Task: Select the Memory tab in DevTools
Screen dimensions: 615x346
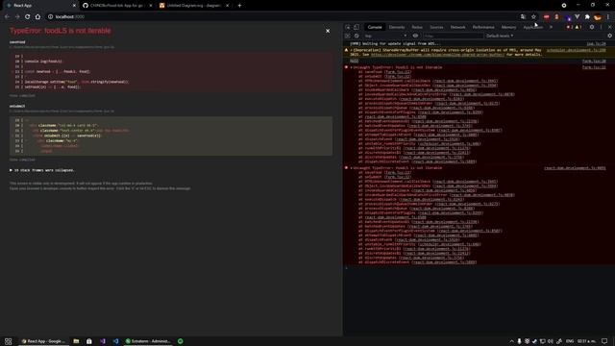Action: (x=508, y=27)
